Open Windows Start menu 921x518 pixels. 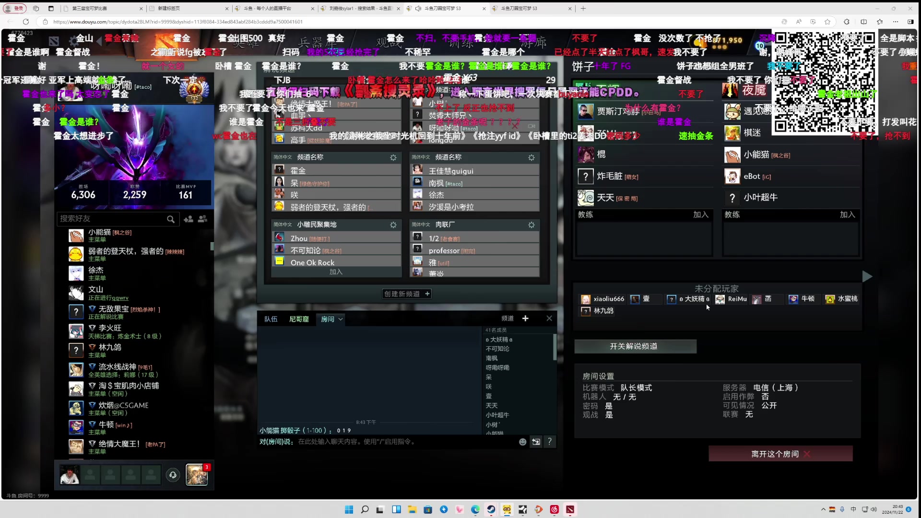pos(349,509)
